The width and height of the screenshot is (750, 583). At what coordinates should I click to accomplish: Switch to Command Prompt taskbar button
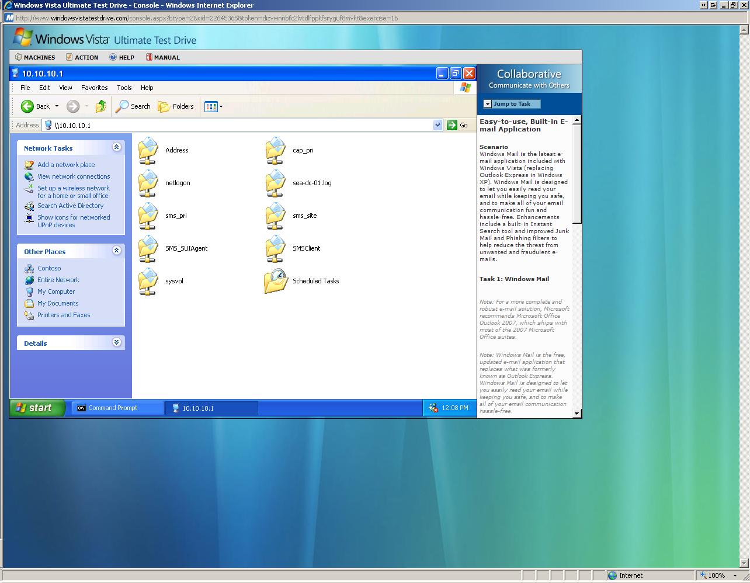[117, 408]
